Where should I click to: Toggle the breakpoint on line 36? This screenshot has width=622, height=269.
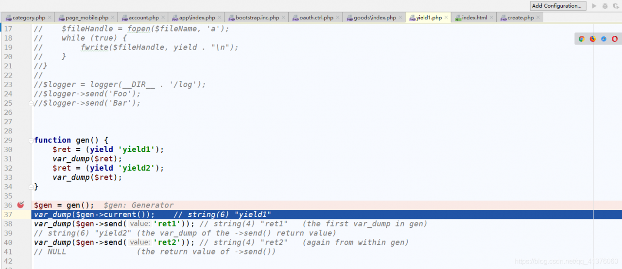click(20, 205)
